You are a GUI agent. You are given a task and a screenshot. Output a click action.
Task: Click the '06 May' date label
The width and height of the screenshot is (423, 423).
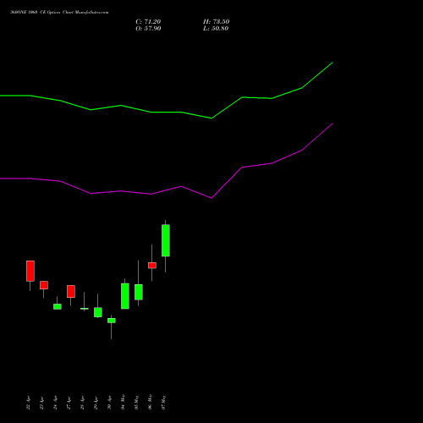(x=150, y=402)
